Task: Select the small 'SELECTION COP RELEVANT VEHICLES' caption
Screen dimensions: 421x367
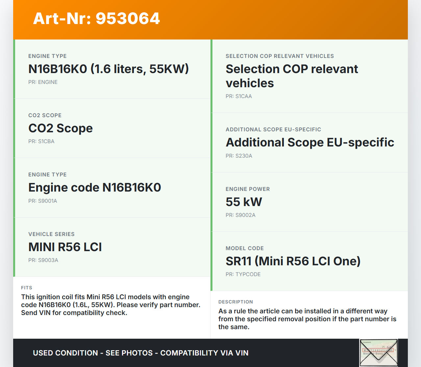Action: pos(280,56)
